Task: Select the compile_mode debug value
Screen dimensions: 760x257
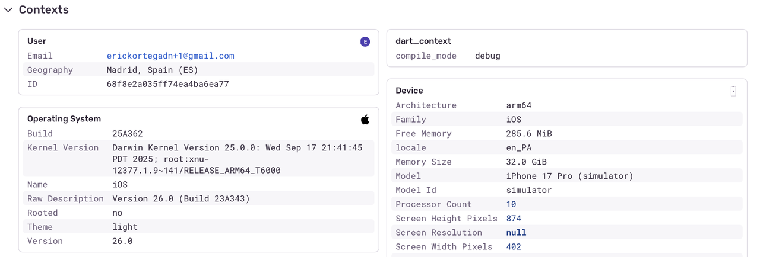Action: click(x=487, y=56)
